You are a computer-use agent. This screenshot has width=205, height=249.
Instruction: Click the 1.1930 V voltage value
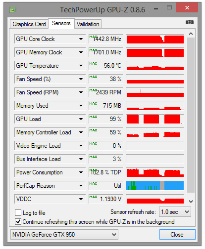[x=106, y=199]
